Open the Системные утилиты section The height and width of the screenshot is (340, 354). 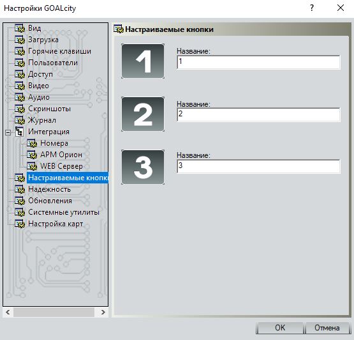click(64, 212)
